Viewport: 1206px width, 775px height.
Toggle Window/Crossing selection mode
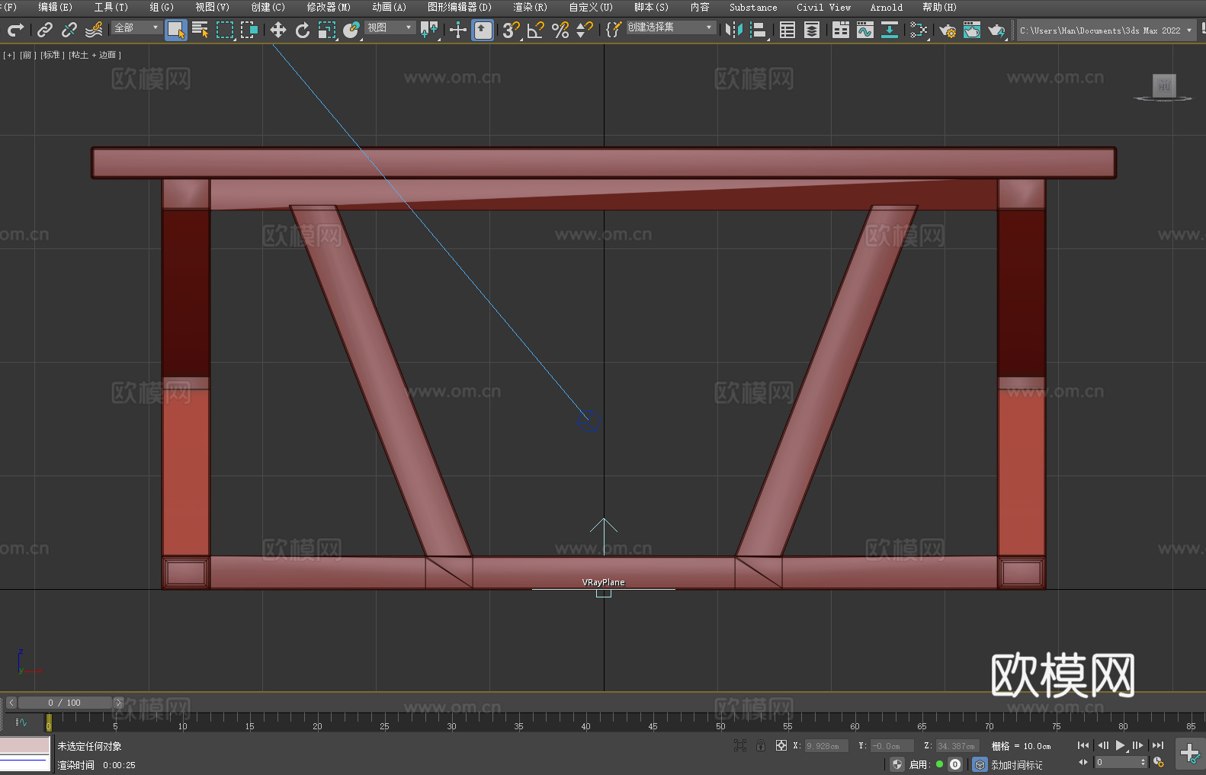[x=249, y=30]
